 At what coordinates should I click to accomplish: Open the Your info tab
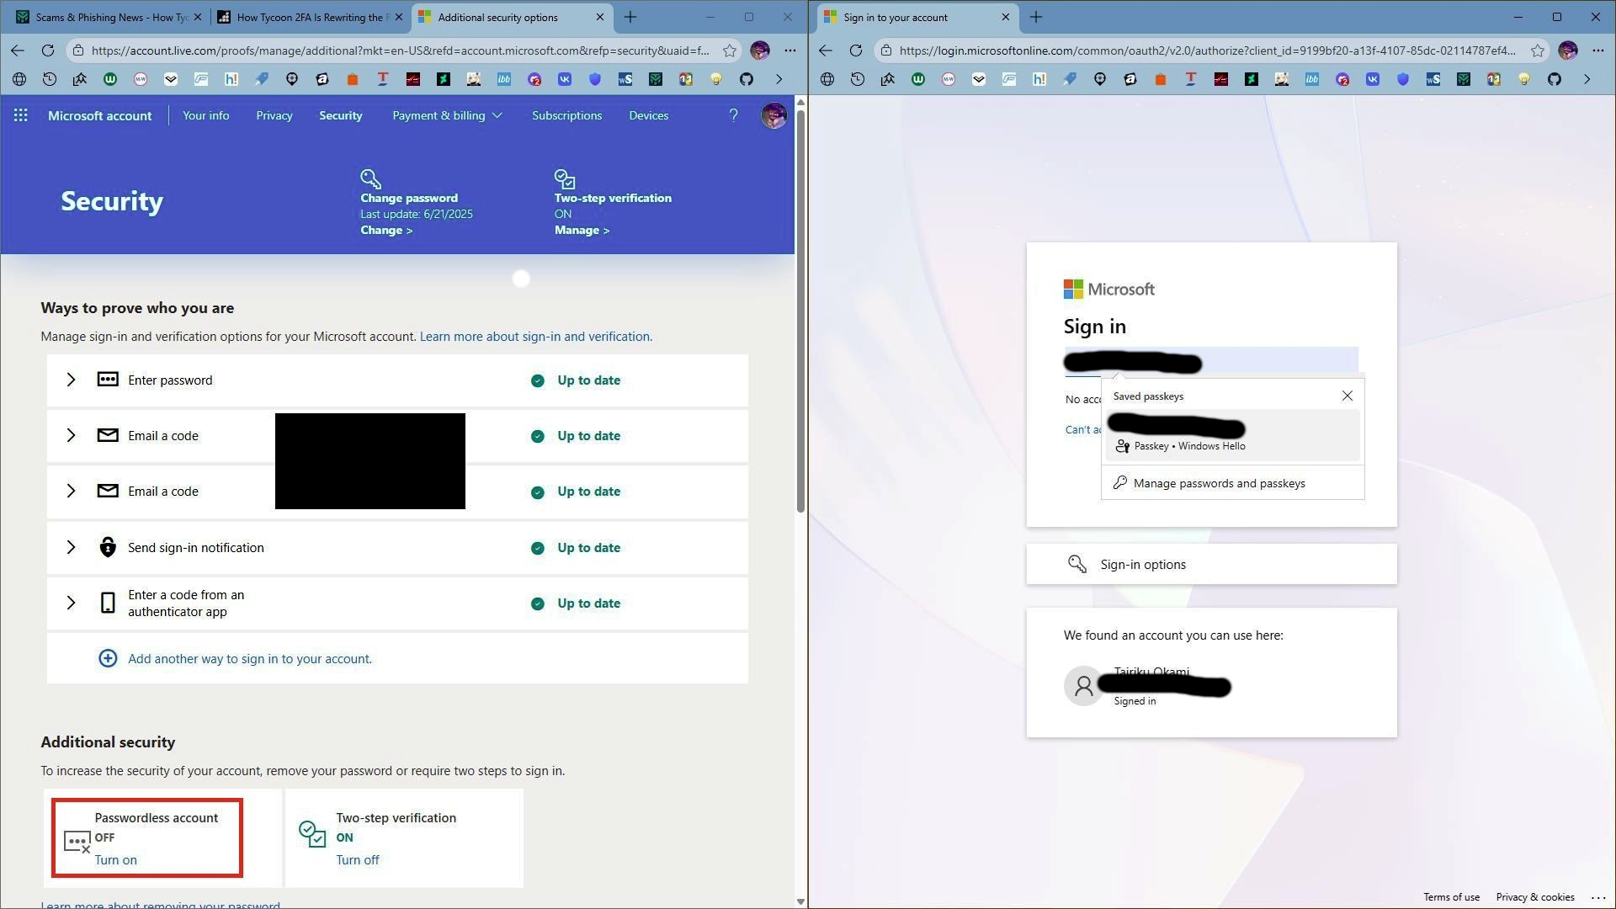(x=206, y=115)
